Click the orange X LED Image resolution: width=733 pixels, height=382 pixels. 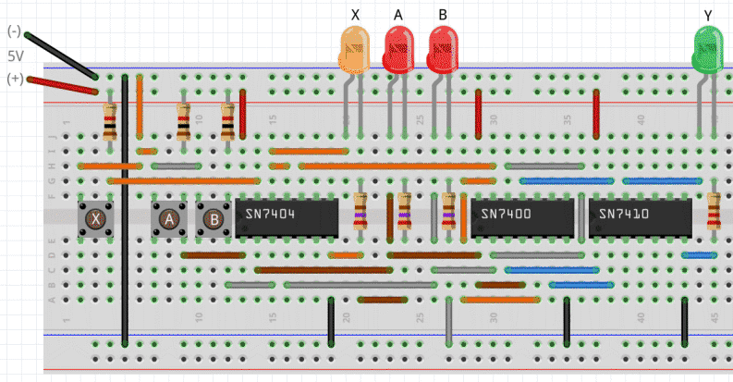pos(353,51)
